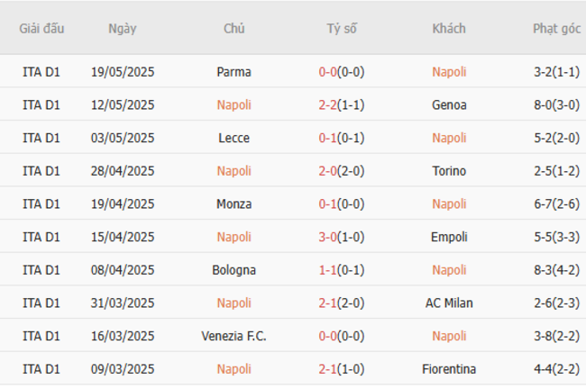Click the Monza team name

(234, 204)
